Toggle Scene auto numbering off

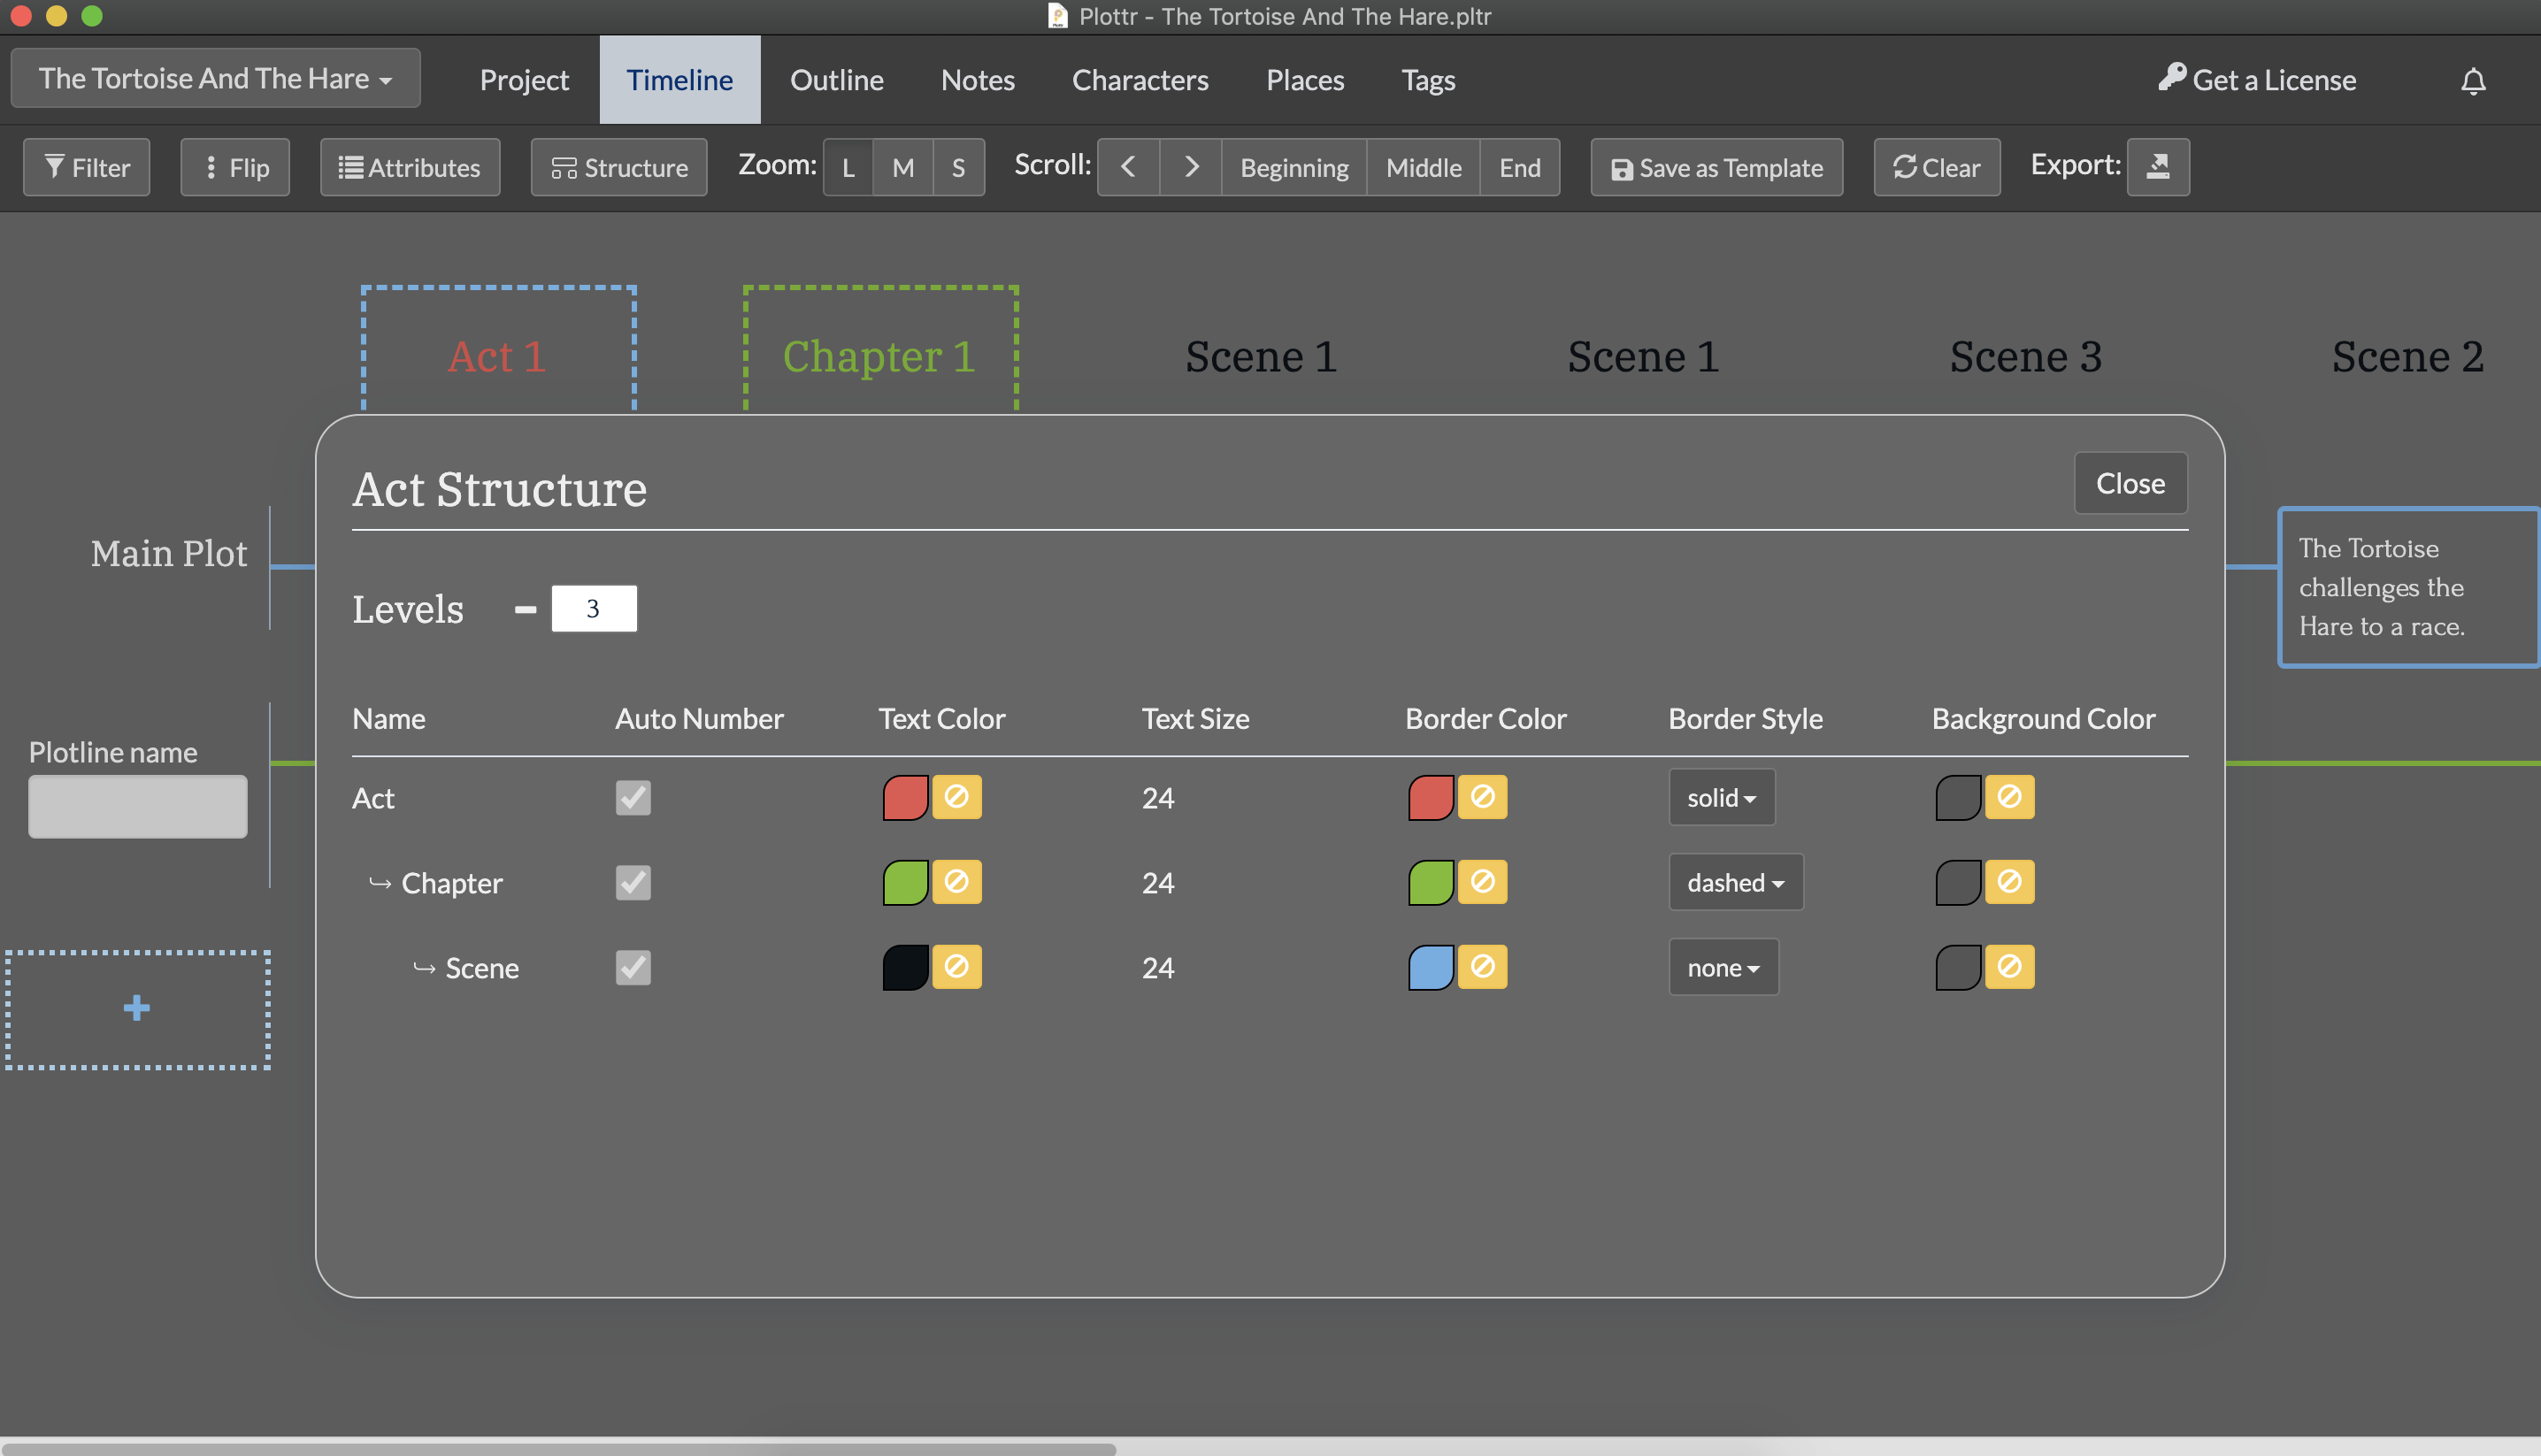632,967
